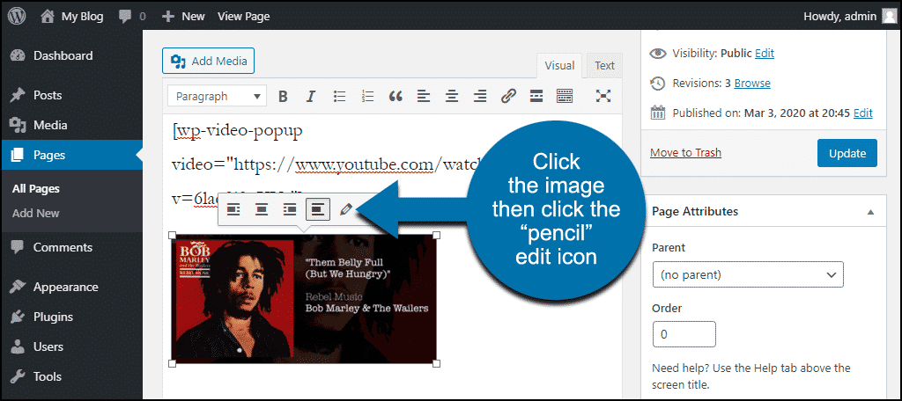Toggle italic formatting
902x401 pixels.
point(311,96)
